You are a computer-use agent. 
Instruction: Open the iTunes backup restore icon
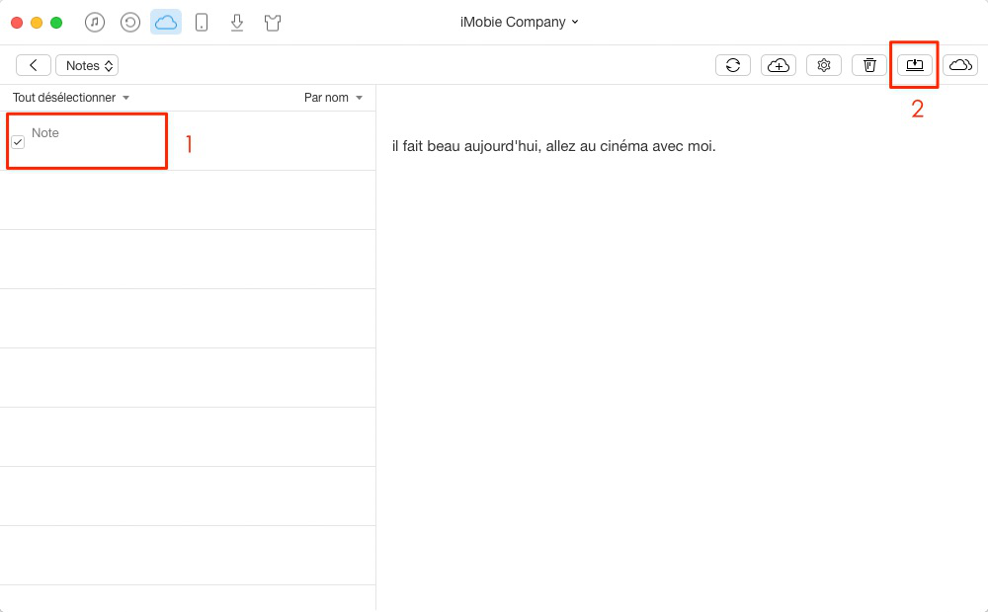(130, 23)
